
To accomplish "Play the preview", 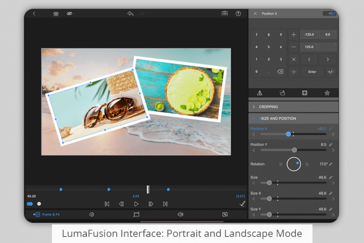I will click(x=136, y=204).
